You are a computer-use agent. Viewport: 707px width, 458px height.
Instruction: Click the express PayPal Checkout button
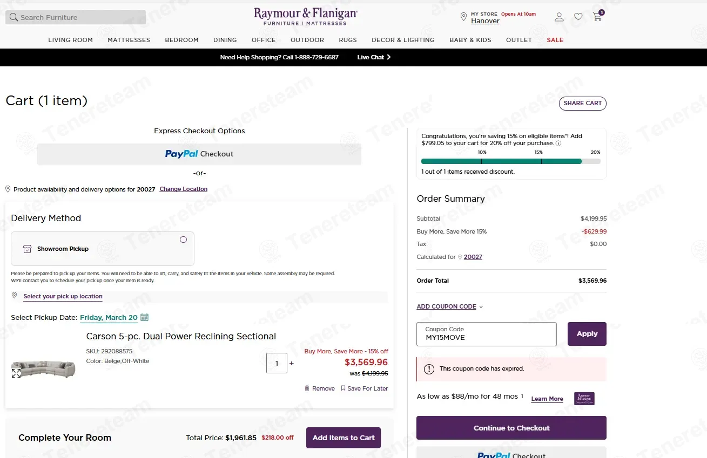(x=199, y=154)
